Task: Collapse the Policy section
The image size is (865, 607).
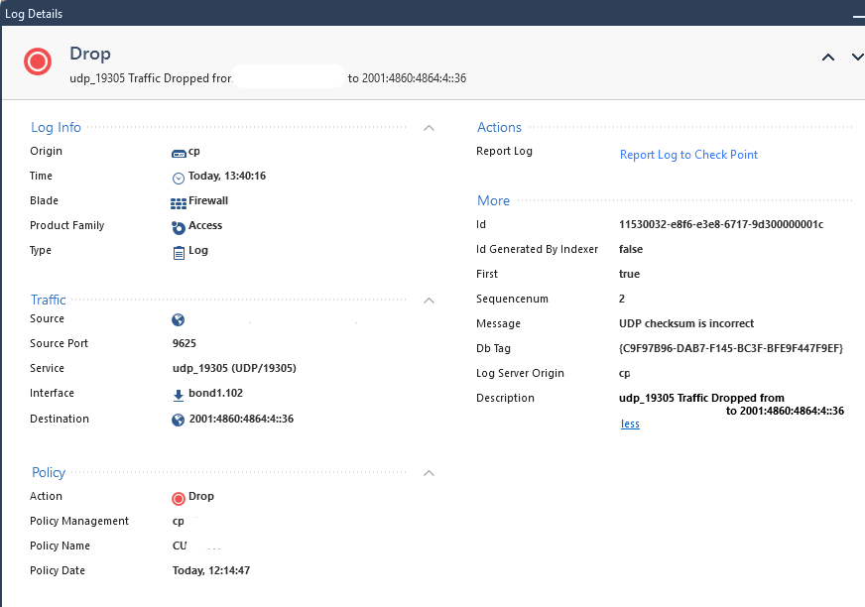Action: tap(429, 473)
